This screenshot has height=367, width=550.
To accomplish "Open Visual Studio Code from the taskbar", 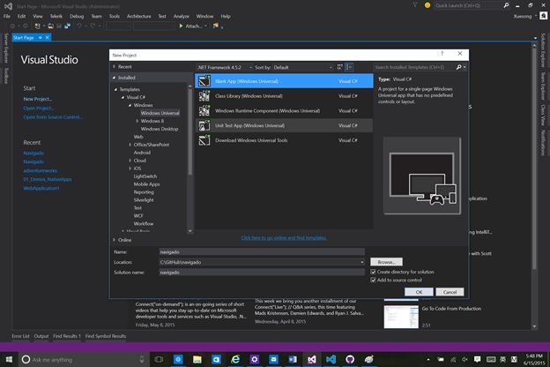I will [x=331, y=359].
